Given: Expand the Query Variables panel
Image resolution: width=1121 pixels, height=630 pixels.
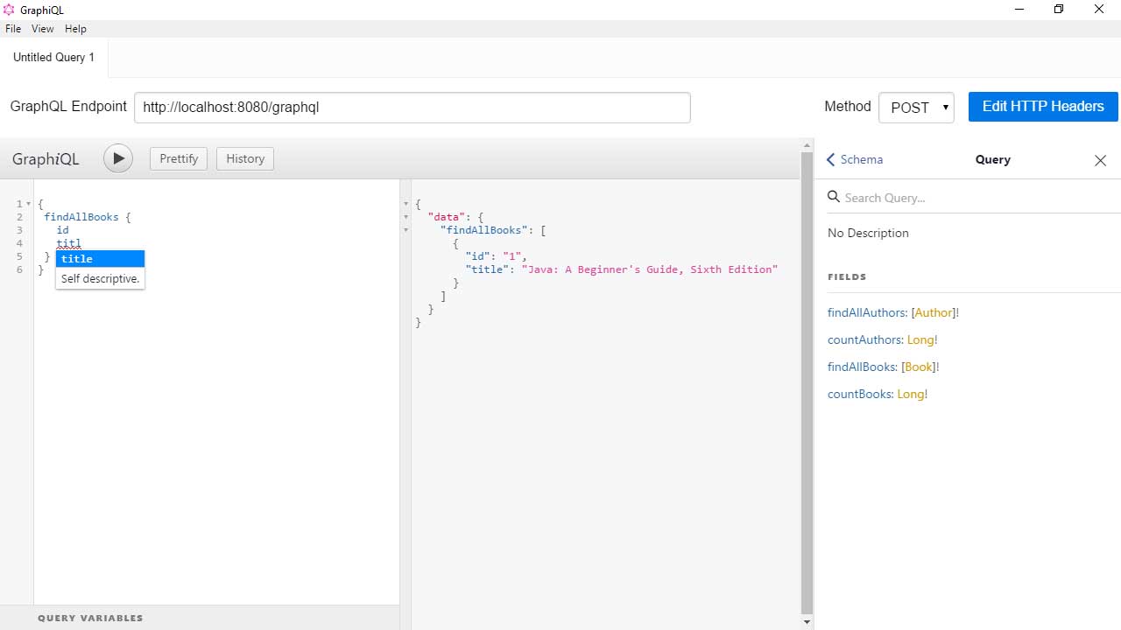Looking at the screenshot, I should pos(200,618).
